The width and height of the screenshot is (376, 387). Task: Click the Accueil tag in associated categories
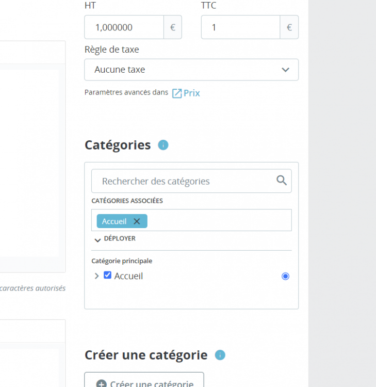click(x=114, y=221)
